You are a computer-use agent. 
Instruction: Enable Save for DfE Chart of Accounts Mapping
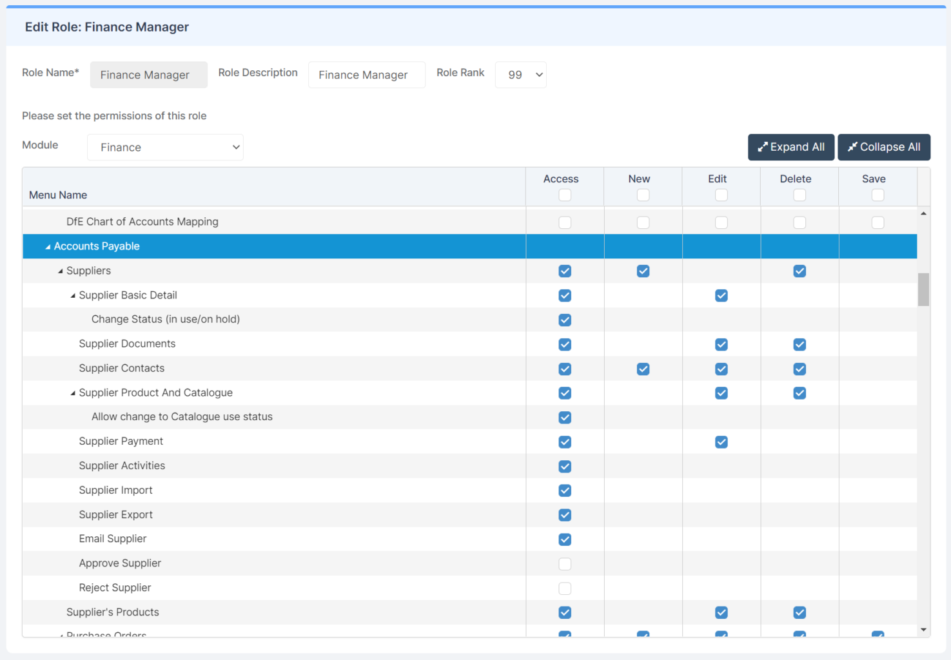click(x=877, y=222)
